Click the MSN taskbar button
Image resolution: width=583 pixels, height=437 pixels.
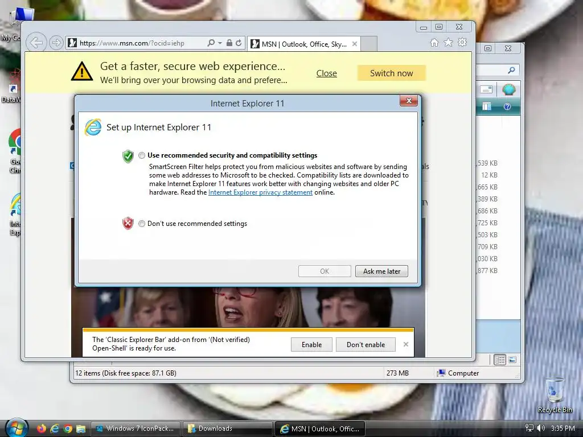click(320, 429)
